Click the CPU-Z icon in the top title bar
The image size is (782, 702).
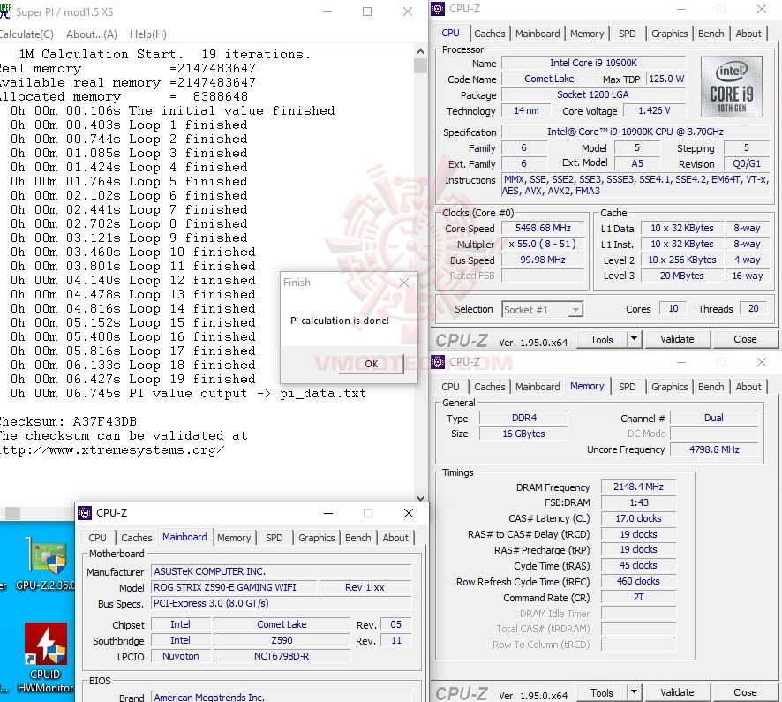pos(437,8)
